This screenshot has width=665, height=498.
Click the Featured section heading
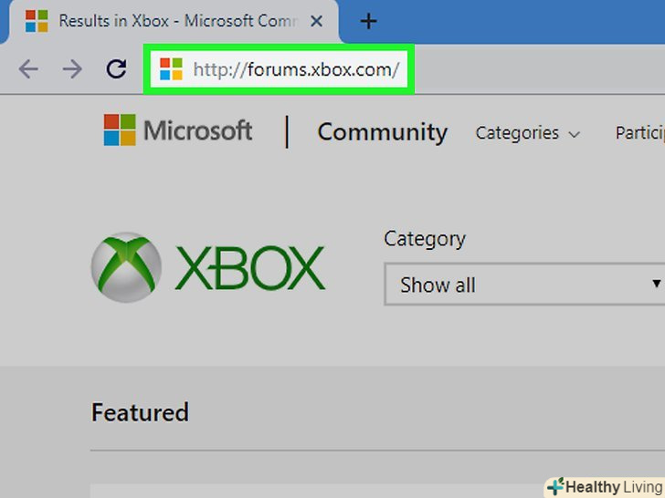pyautogui.click(x=140, y=412)
